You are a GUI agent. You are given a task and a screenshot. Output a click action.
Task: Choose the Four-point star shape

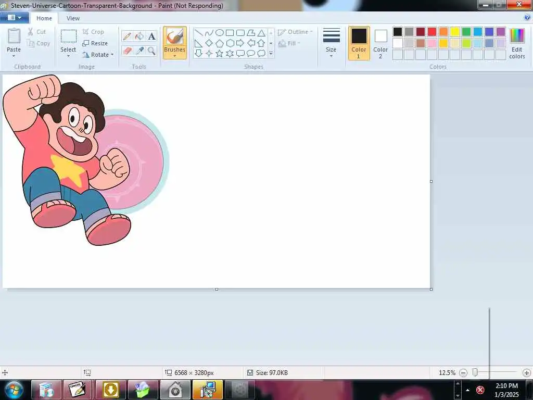click(x=209, y=54)
